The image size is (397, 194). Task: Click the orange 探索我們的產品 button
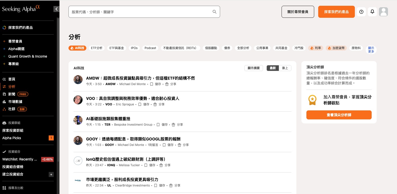337,12
